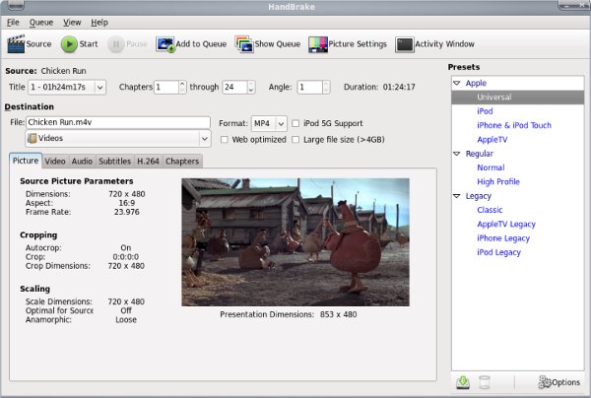Open the Videos destination folder dropdown
Screen dimensions: 591x398
click(118, 139)
